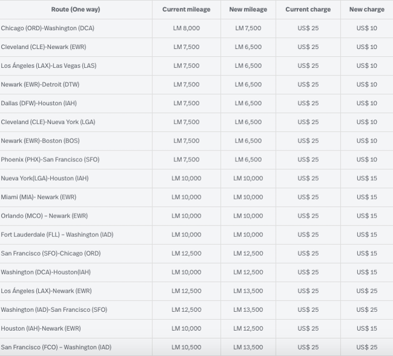Click the "Route (One way)" column header
The height and width of the screenshot is (356, 393).
(76, 10)
